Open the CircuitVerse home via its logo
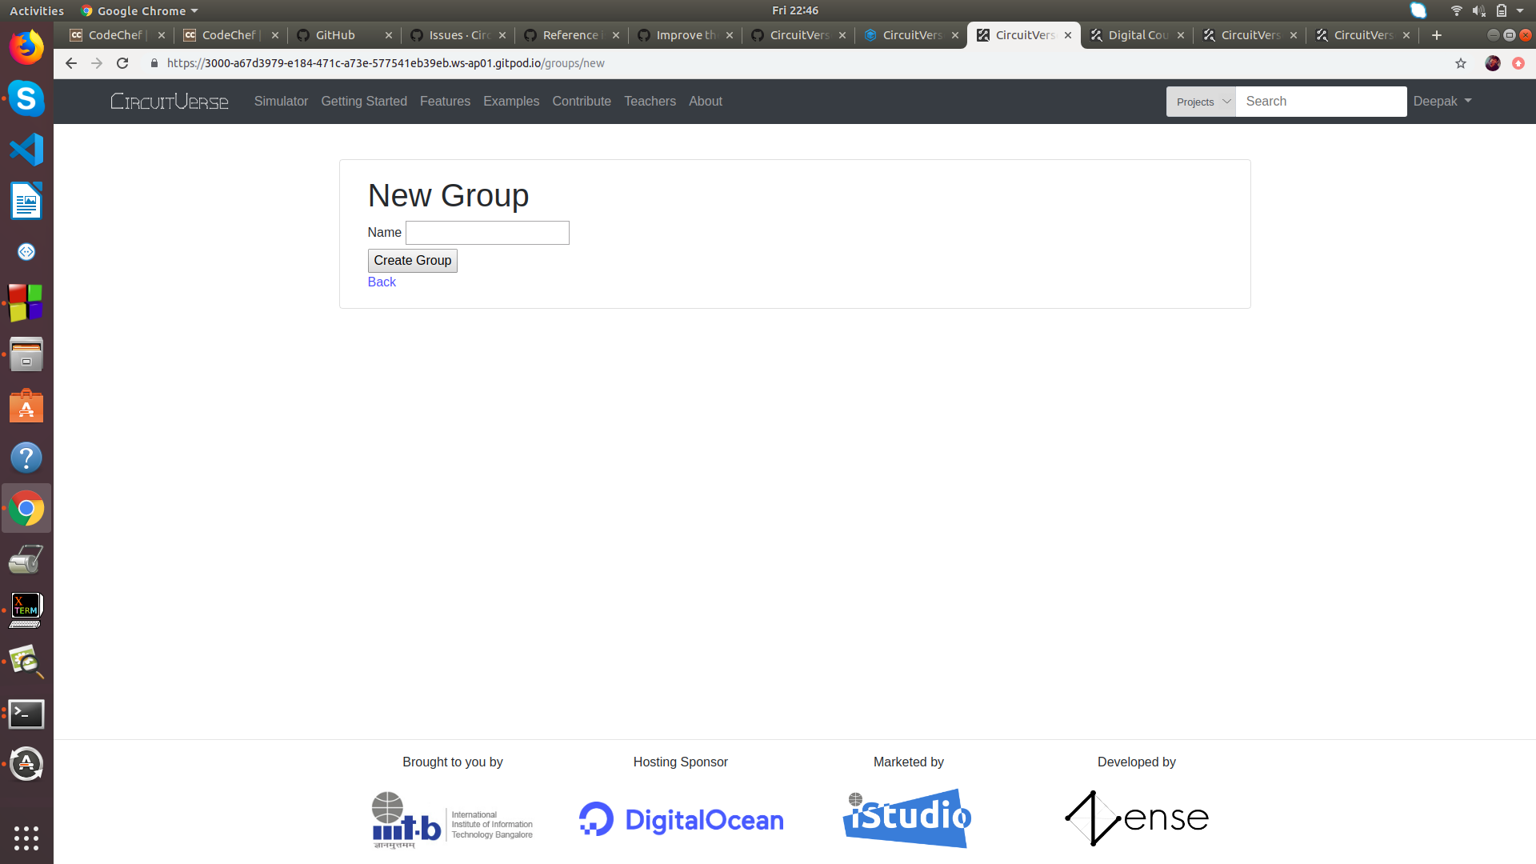Viewport: 1536px width, 864px height. (169, 101)
